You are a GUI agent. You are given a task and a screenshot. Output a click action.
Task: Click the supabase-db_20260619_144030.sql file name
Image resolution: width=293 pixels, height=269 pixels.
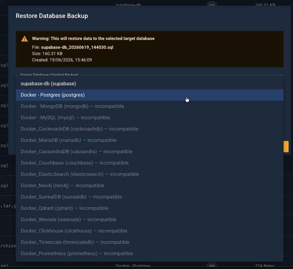pyautogui.click(x=77, y=47)
